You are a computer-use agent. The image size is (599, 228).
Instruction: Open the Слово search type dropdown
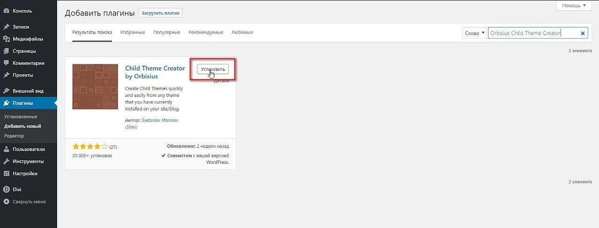pyautogui.click(x=474, y=33)
